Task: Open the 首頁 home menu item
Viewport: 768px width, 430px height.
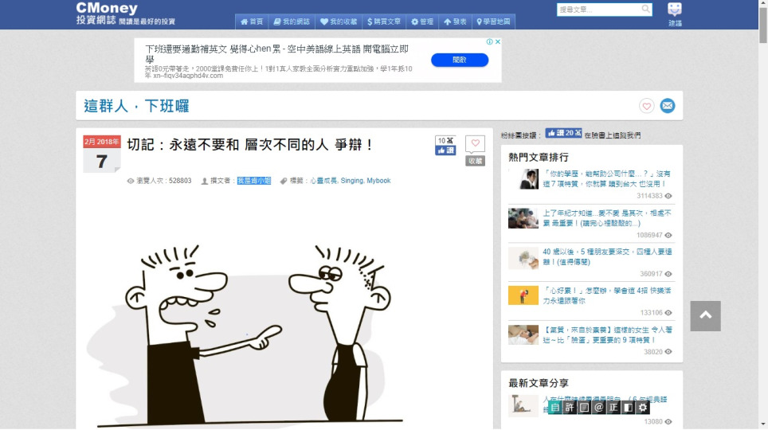Action: pyautogui.click(x=252, y=21)
